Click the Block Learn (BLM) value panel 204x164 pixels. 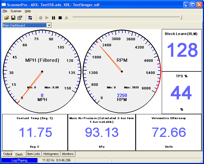pos(182,50)
